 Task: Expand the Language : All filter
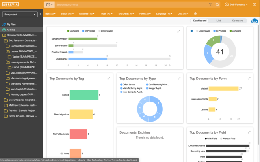coord(164,13)
